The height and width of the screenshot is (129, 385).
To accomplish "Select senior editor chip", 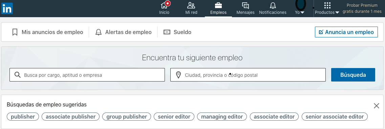I will coord(174,117).
